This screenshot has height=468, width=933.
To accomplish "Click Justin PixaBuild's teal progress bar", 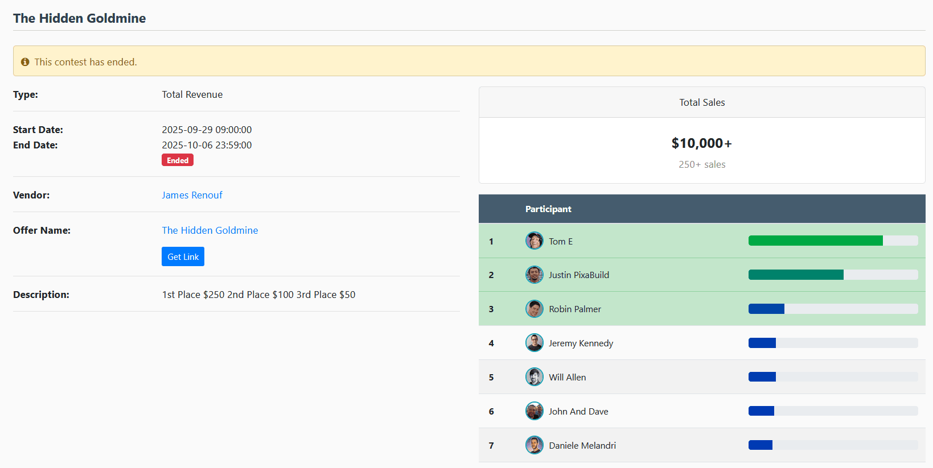I will pyautogui.click(x=795, y=275).
